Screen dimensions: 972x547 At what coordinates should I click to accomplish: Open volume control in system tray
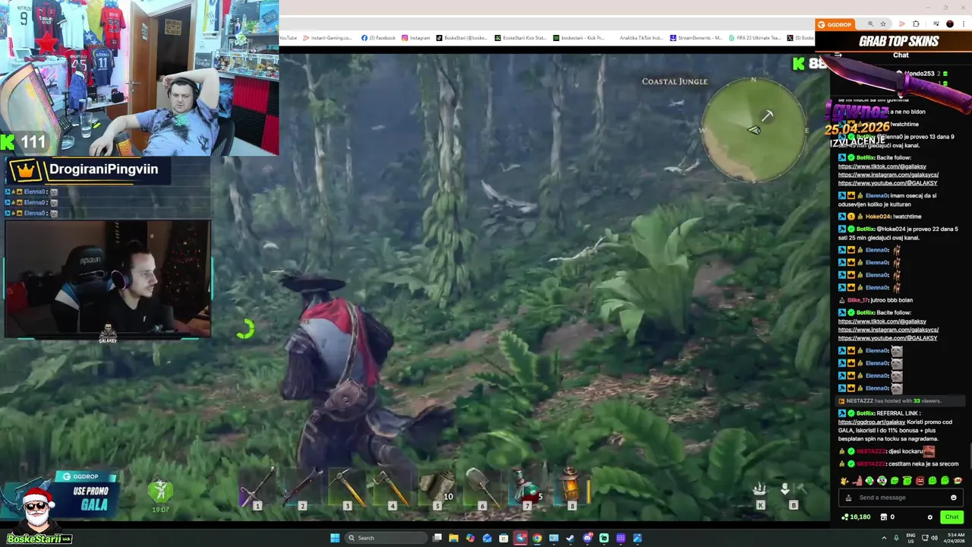[934, 538]
